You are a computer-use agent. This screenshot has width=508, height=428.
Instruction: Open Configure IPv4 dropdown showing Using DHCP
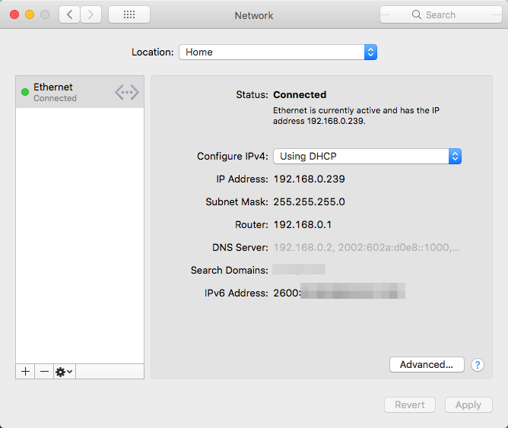click(x=367, y=157)
